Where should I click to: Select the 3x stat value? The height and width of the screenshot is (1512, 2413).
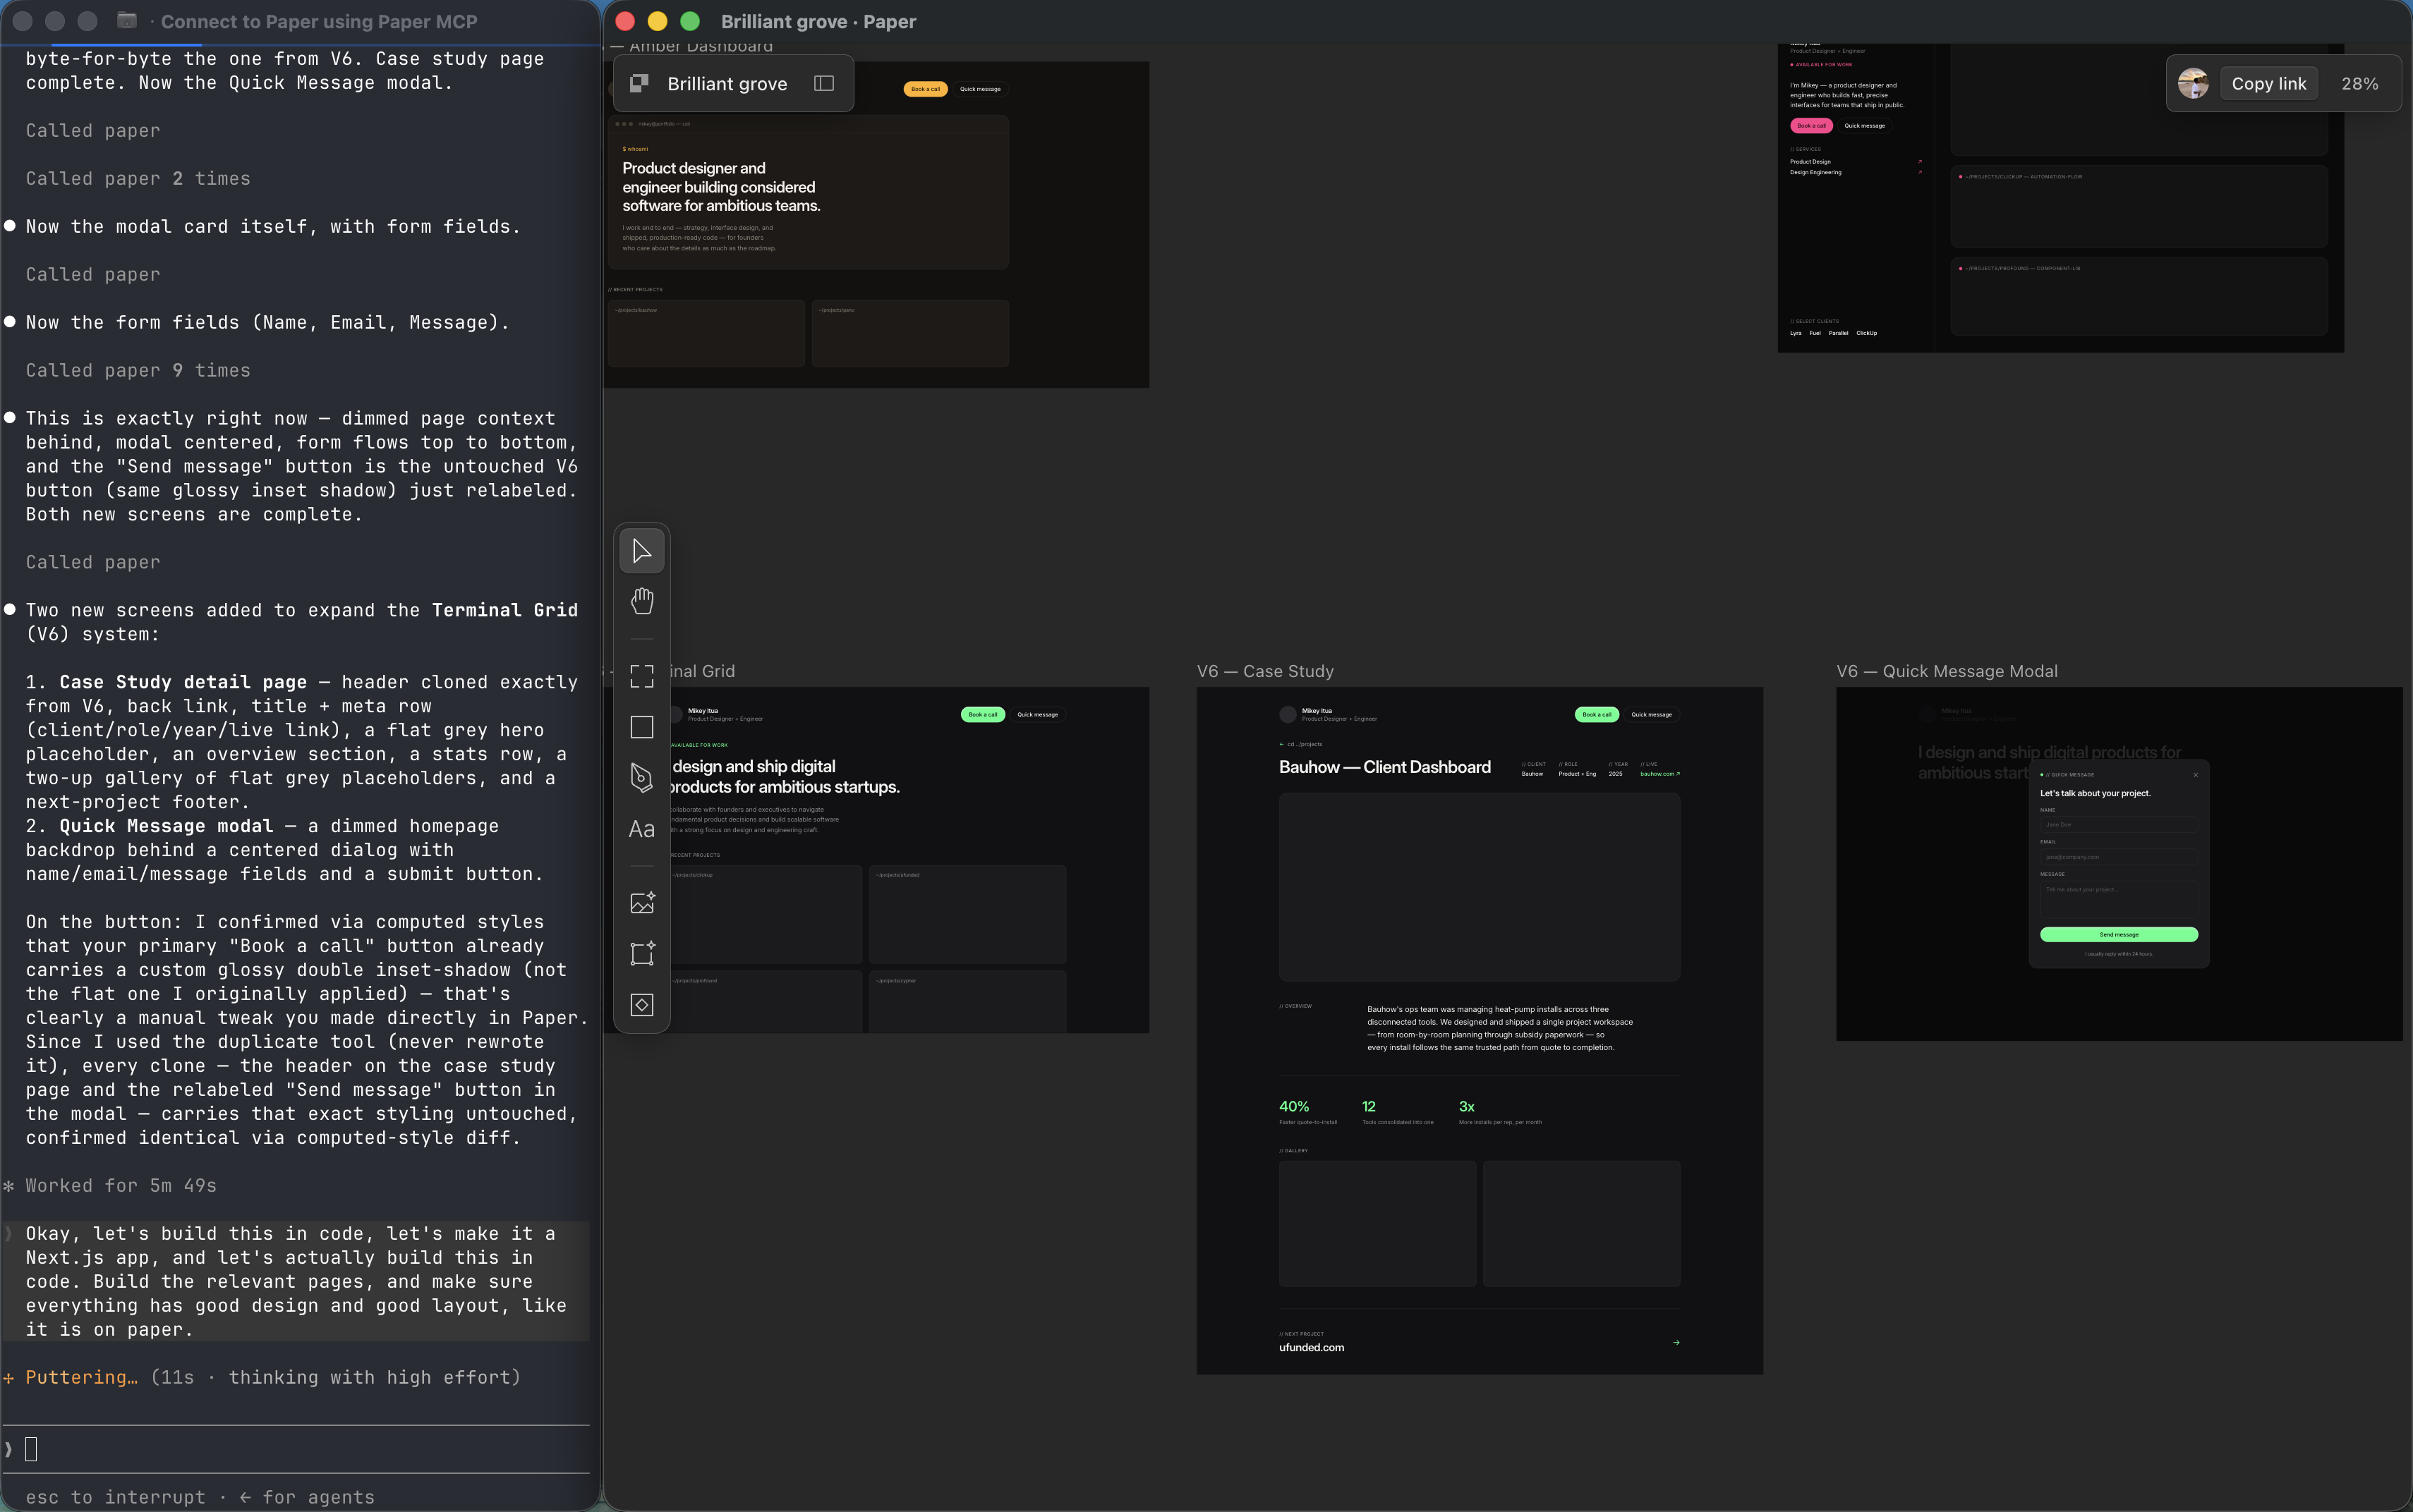click(1467, 1106)
